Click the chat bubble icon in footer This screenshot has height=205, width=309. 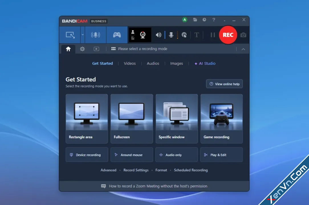click(x=103, y=186)
